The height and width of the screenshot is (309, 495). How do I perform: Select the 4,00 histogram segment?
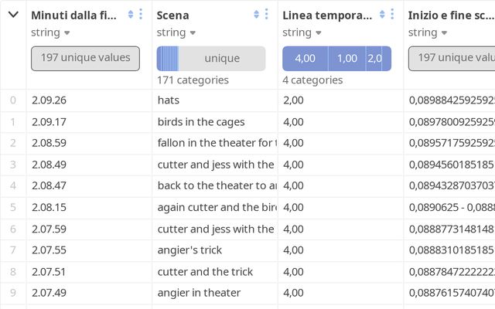tap(305, 58)
